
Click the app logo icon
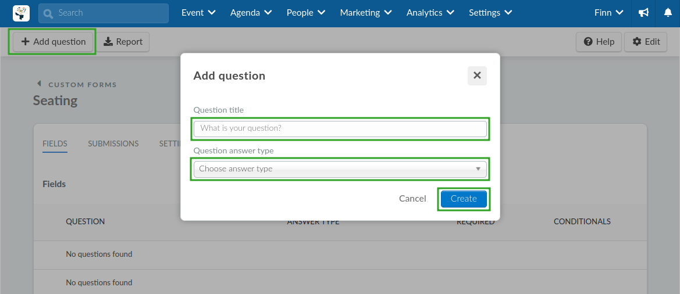click(22, 13)
